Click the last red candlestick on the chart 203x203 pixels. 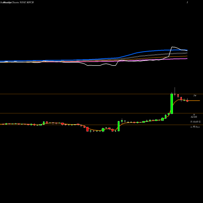click(187, 101)
